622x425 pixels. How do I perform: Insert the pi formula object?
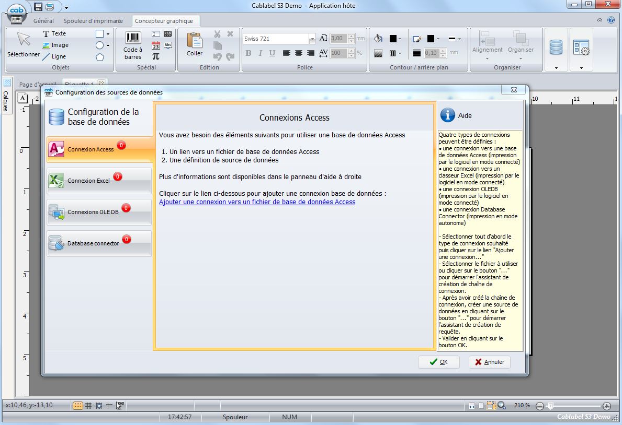156,56
